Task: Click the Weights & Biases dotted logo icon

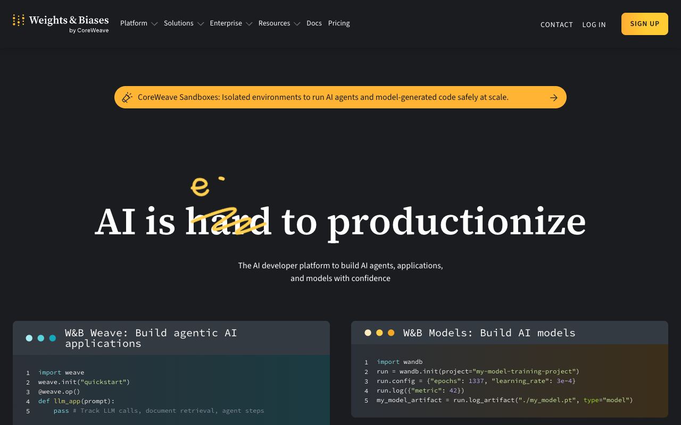Action: coord(19,21)
